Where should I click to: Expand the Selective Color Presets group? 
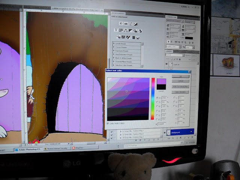(x=114, y=65)
